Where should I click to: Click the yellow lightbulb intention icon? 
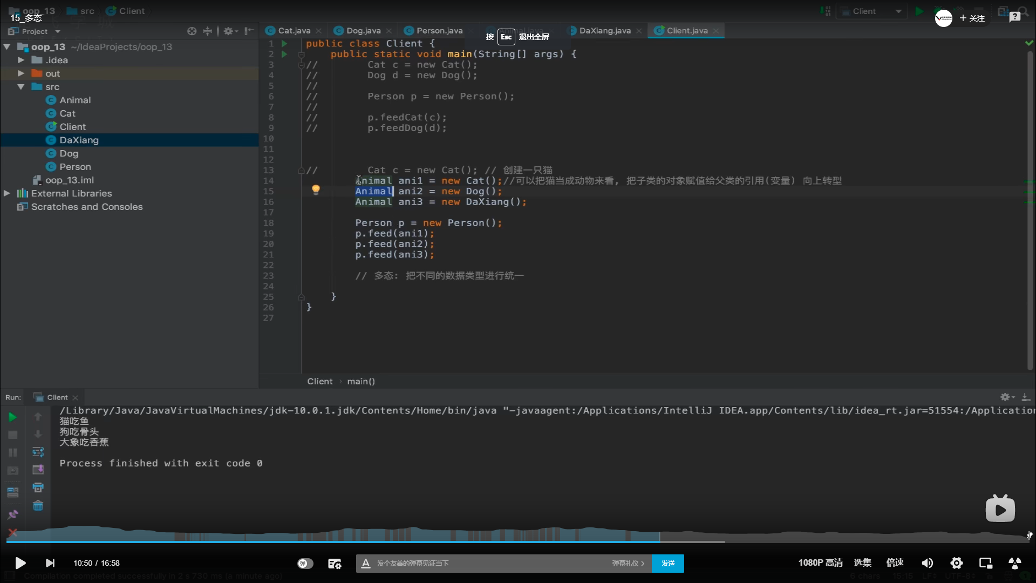(316, 189)
